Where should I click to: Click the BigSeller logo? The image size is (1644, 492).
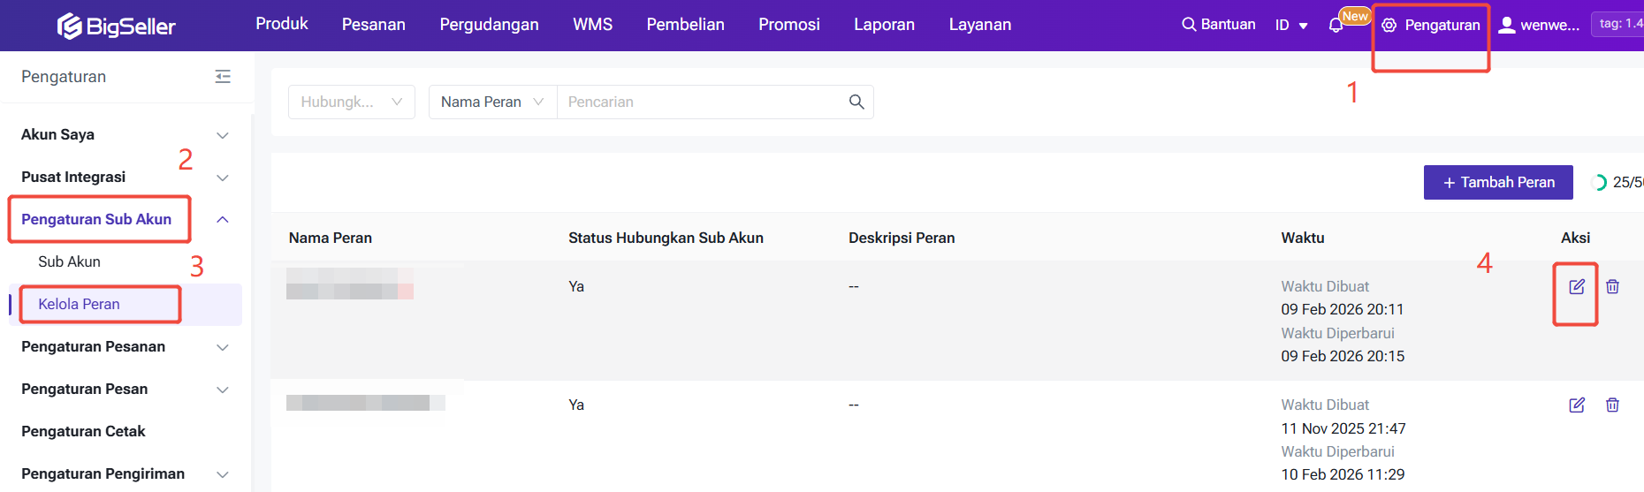(x=117, y=26)
